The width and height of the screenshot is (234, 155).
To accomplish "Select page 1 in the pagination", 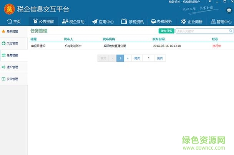I will click(x=120, y=58).
